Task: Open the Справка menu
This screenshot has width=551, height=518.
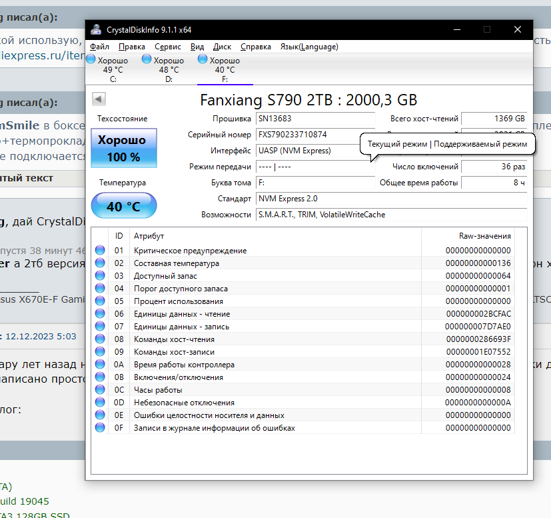Action: 255,47
